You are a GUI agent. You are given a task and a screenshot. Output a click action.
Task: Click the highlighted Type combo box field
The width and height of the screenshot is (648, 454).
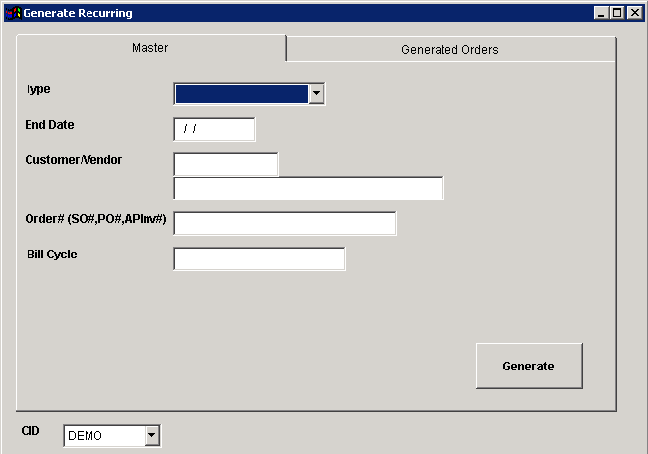(241, 93)
